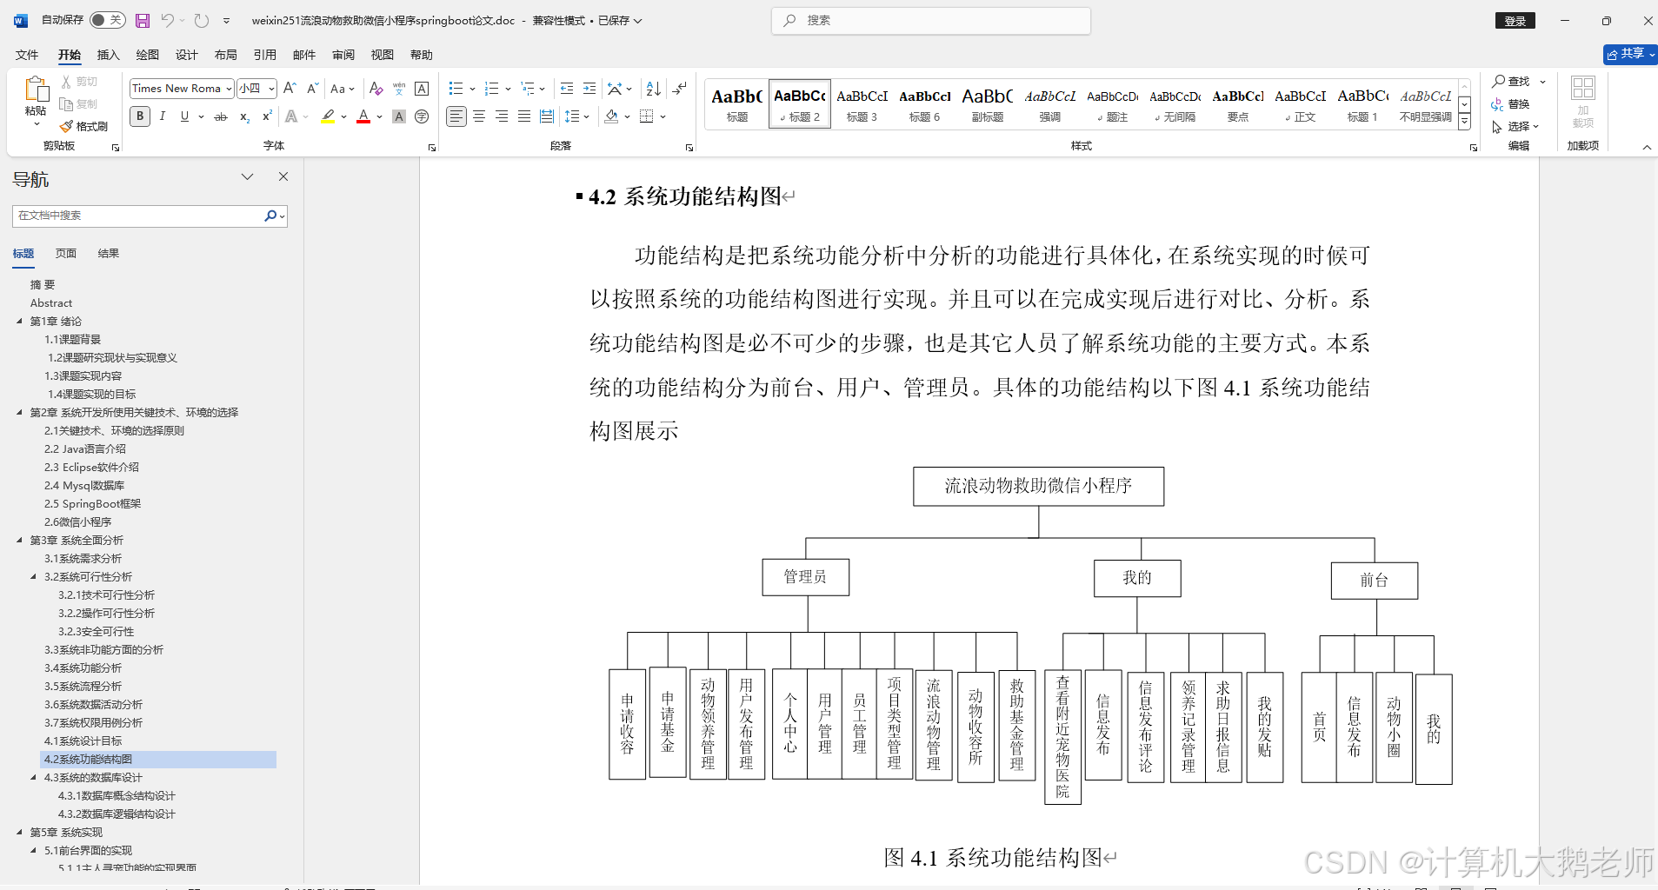Apply the 标题 1 style
1658x890 pixels.
[1363, 103]
